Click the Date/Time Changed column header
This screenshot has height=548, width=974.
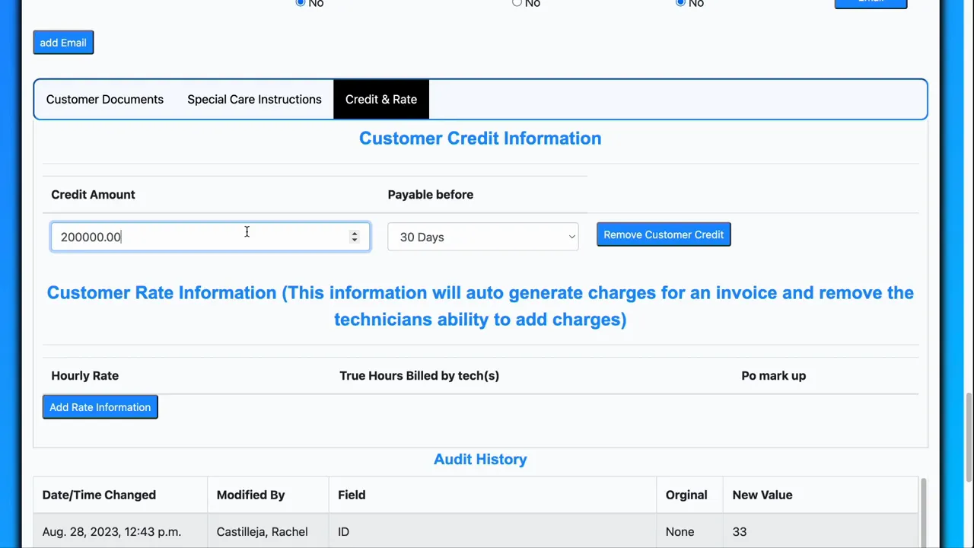pos(99,495)
